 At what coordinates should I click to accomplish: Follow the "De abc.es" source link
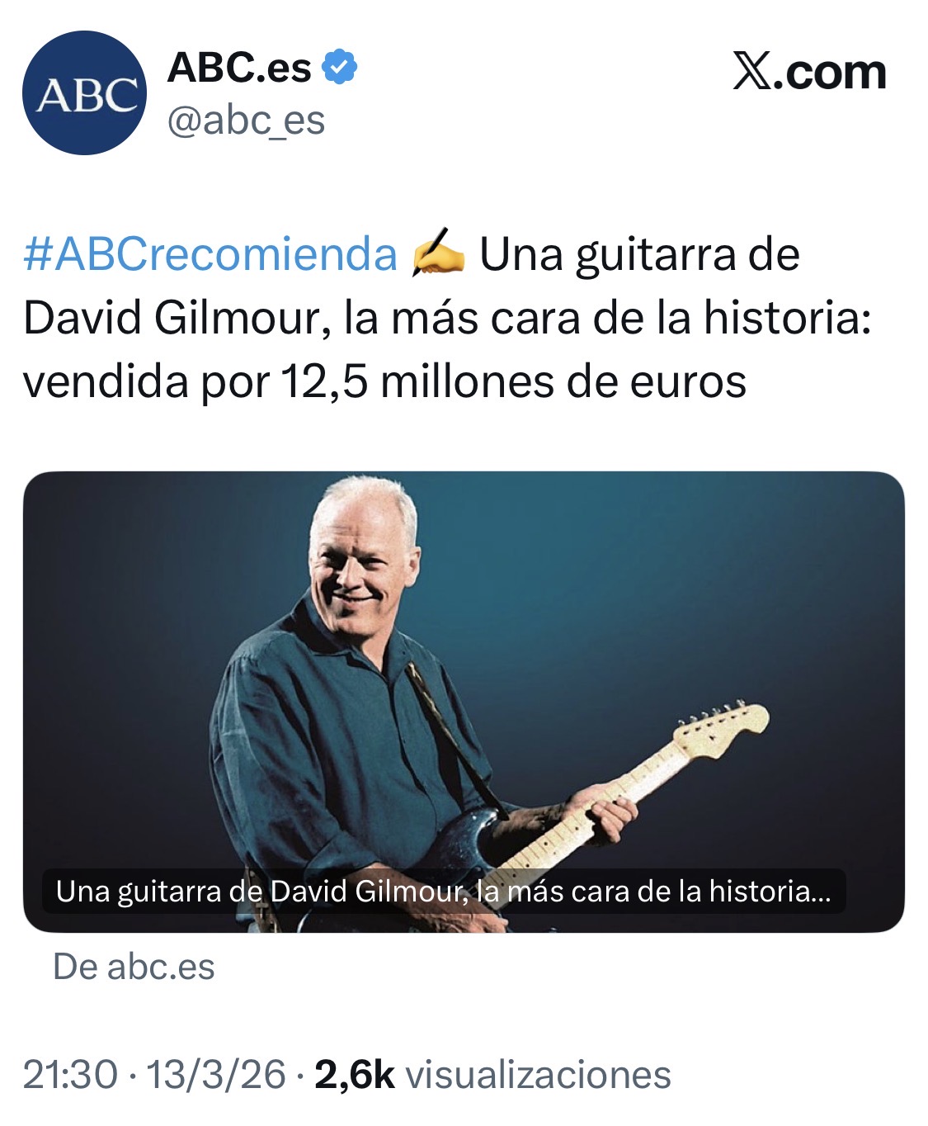pyautogui.click(x=134, y=967)
